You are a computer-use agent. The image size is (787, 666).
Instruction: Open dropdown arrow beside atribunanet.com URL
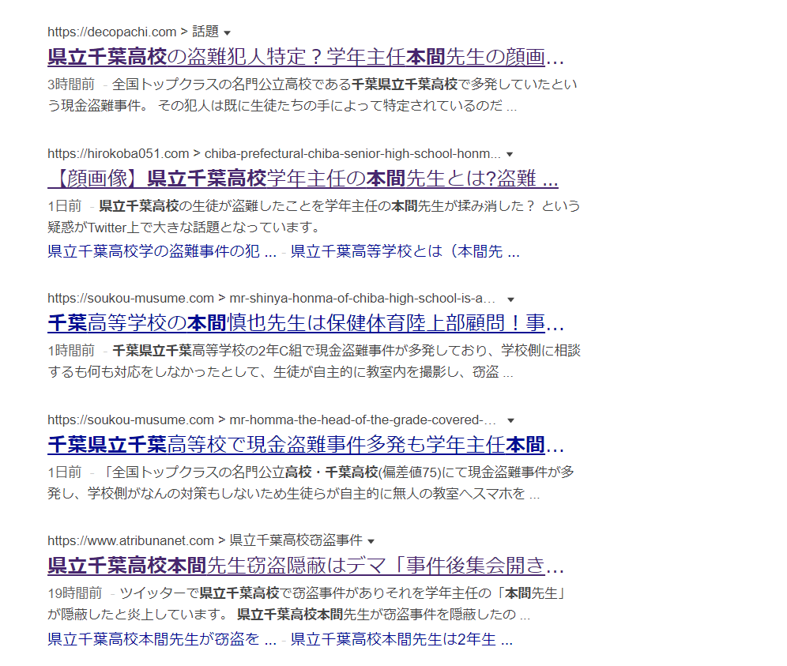[371, 541]
